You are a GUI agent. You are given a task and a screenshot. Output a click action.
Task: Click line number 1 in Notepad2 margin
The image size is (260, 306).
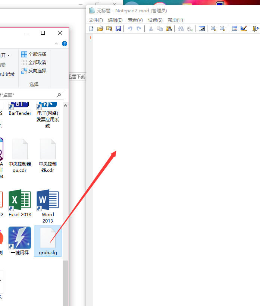pyautogui.click(x=90, y=38)
